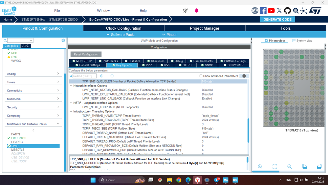Zoom in on the pinout view
Image resolution: width=328 pixels, height=185 pixels.
point(260,167)
